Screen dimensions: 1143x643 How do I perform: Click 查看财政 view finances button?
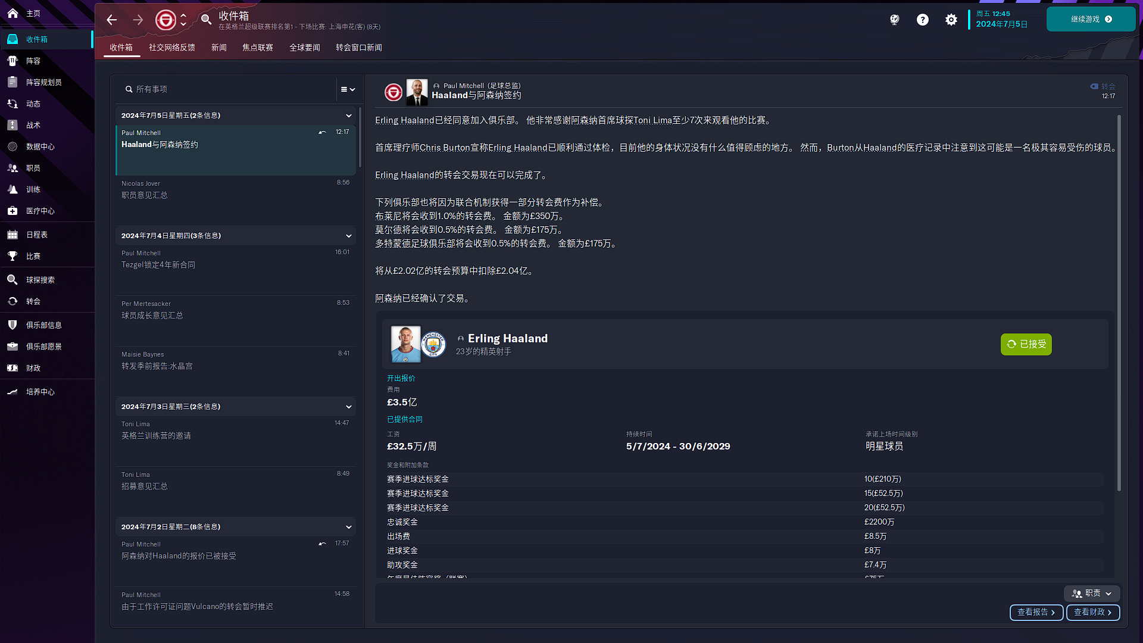1092,612
